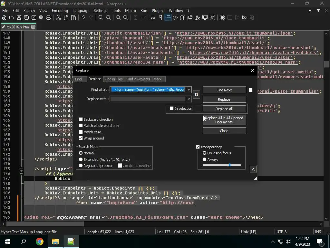The image size is (330, 248).
Task: Open Find with the magnifier toolbar icon
Action: 101,17
